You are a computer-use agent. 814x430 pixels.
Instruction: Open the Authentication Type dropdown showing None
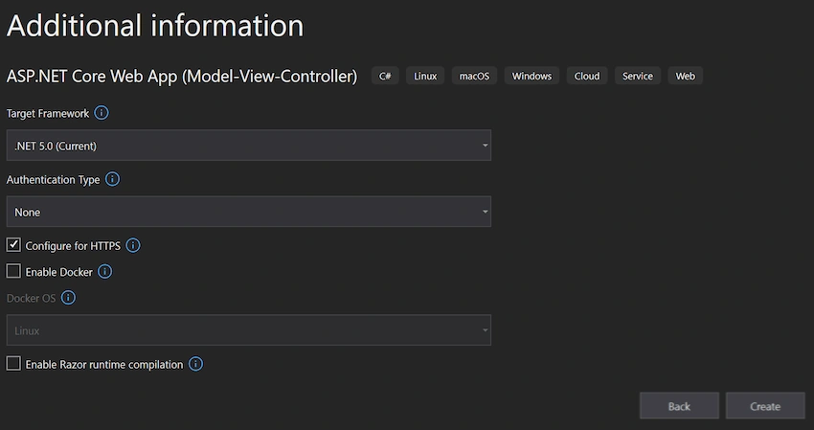249,212
